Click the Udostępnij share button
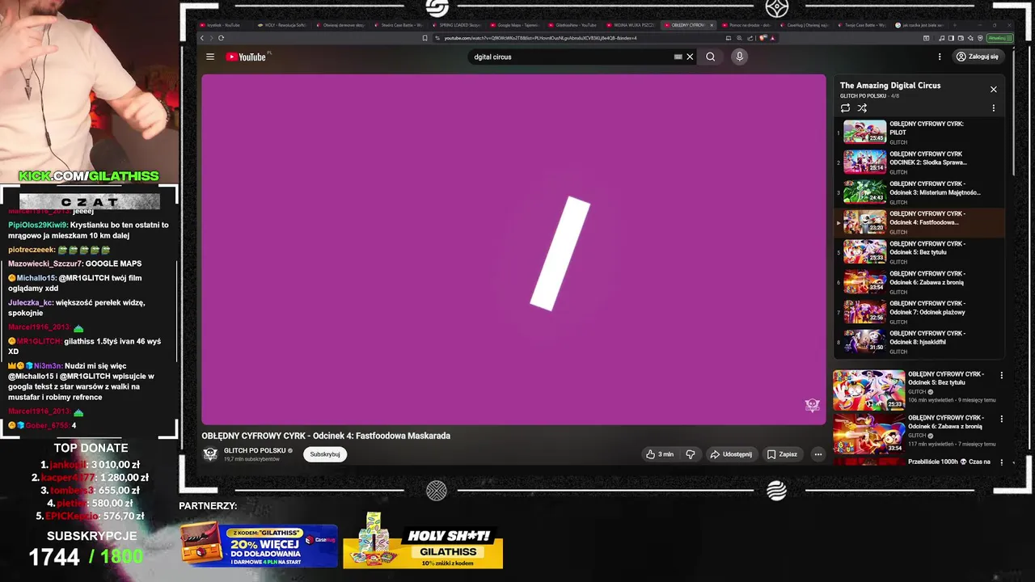This screenshot has width=1035, height=582. (731, 454)
